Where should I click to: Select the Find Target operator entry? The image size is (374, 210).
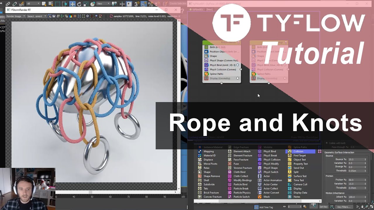(297, 155)
